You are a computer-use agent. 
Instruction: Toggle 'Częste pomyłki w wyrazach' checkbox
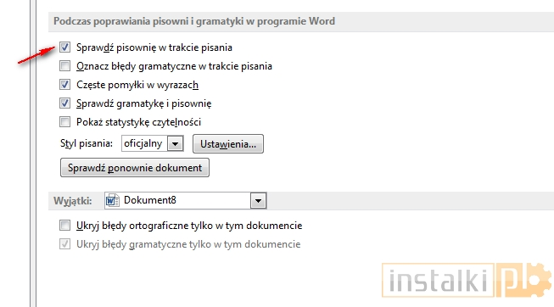point(64,85)
